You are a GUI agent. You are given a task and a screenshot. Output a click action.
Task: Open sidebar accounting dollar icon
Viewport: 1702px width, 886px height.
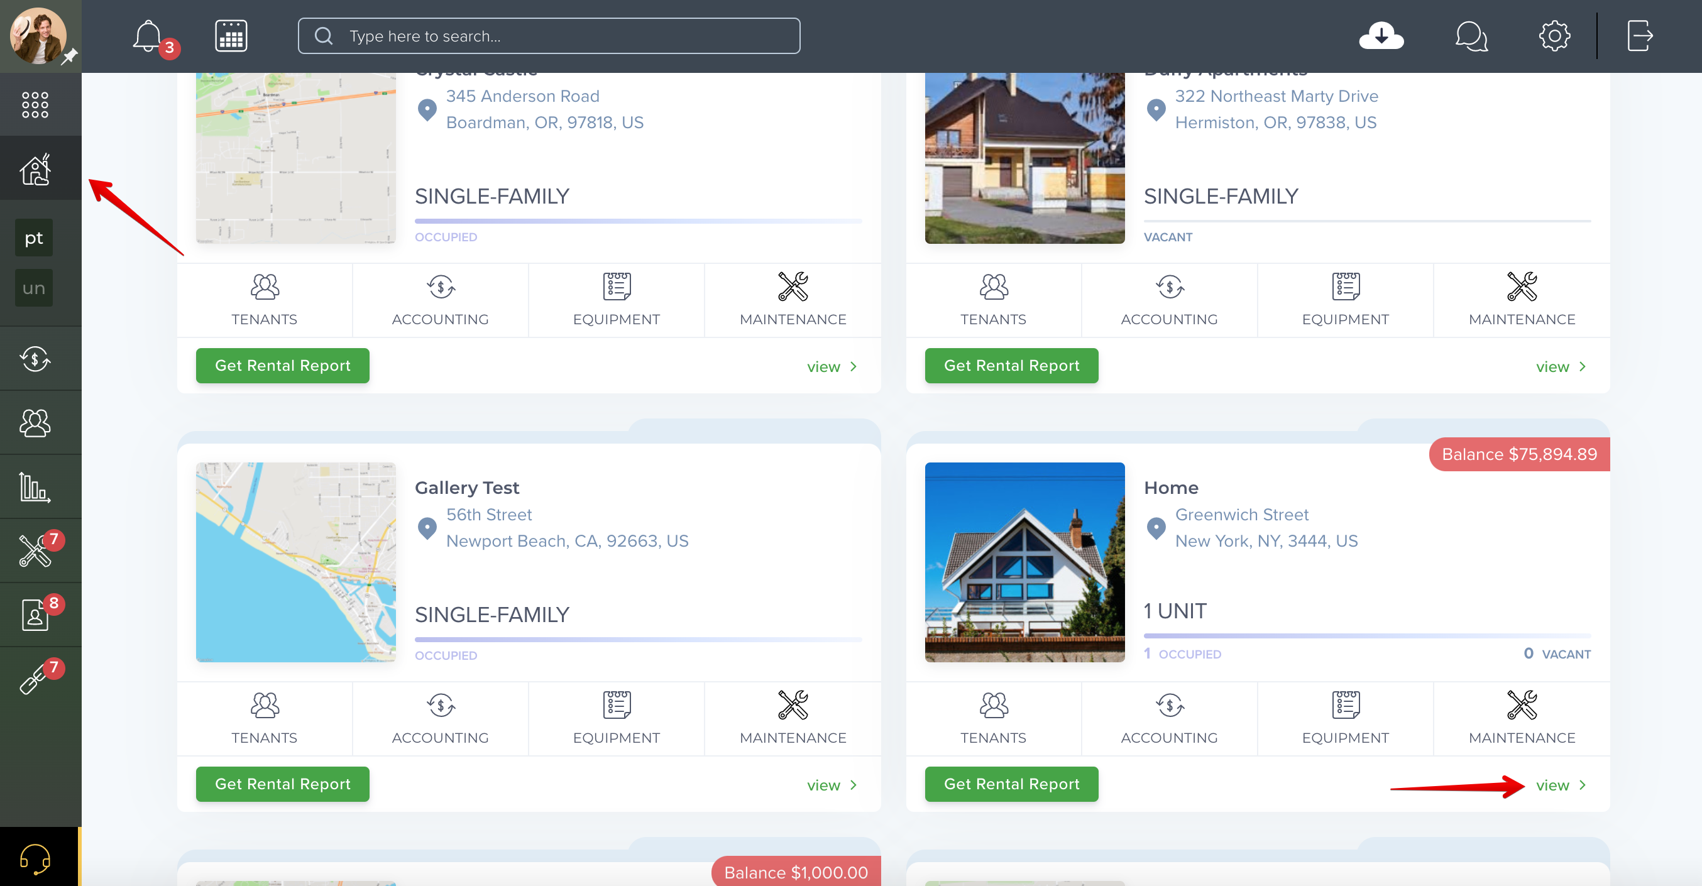[x=35, y=359]
